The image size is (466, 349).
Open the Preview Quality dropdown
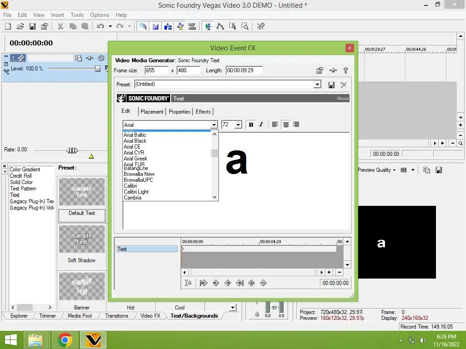(376, 170)
